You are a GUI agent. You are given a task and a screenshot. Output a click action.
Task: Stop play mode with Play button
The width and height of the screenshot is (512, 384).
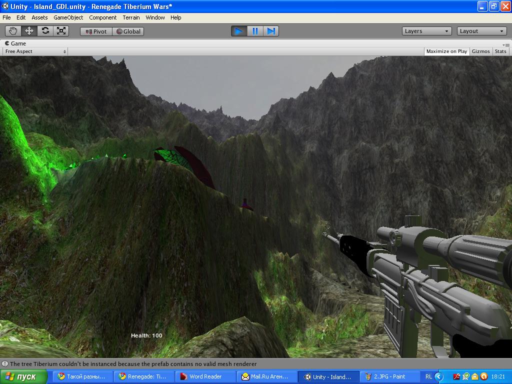click(x=239, y=31)
